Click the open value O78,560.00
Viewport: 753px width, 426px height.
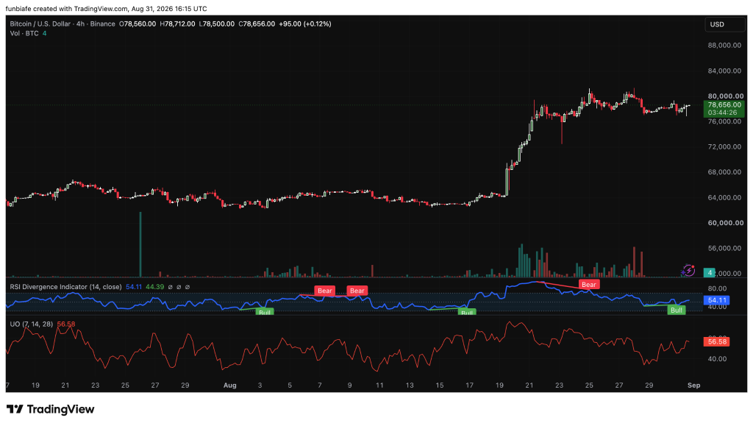click(138, 24)
